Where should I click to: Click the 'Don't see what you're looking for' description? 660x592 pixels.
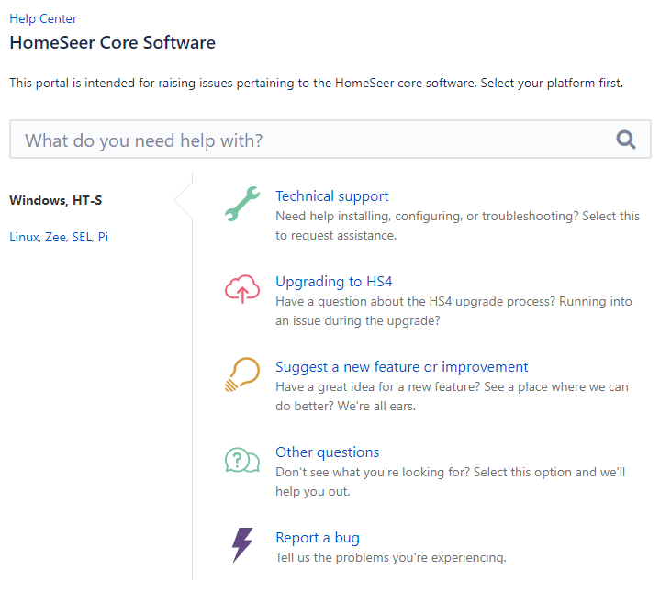point(450,472)
